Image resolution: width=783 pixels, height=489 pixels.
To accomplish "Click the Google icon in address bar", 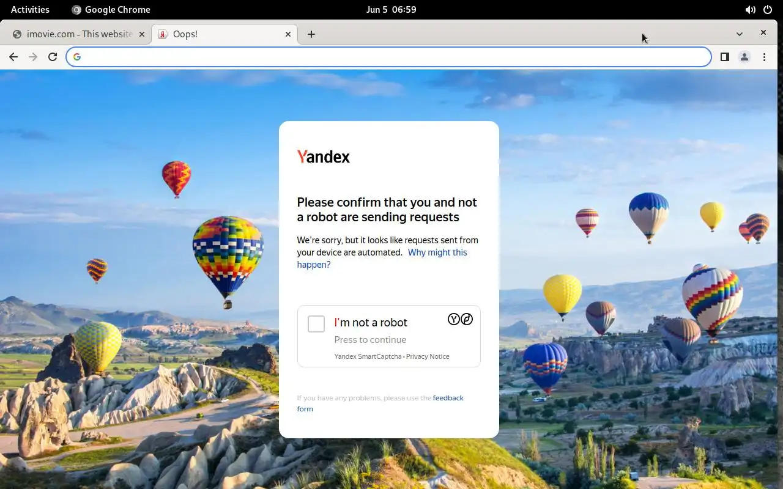I will (x=77, y=57).
